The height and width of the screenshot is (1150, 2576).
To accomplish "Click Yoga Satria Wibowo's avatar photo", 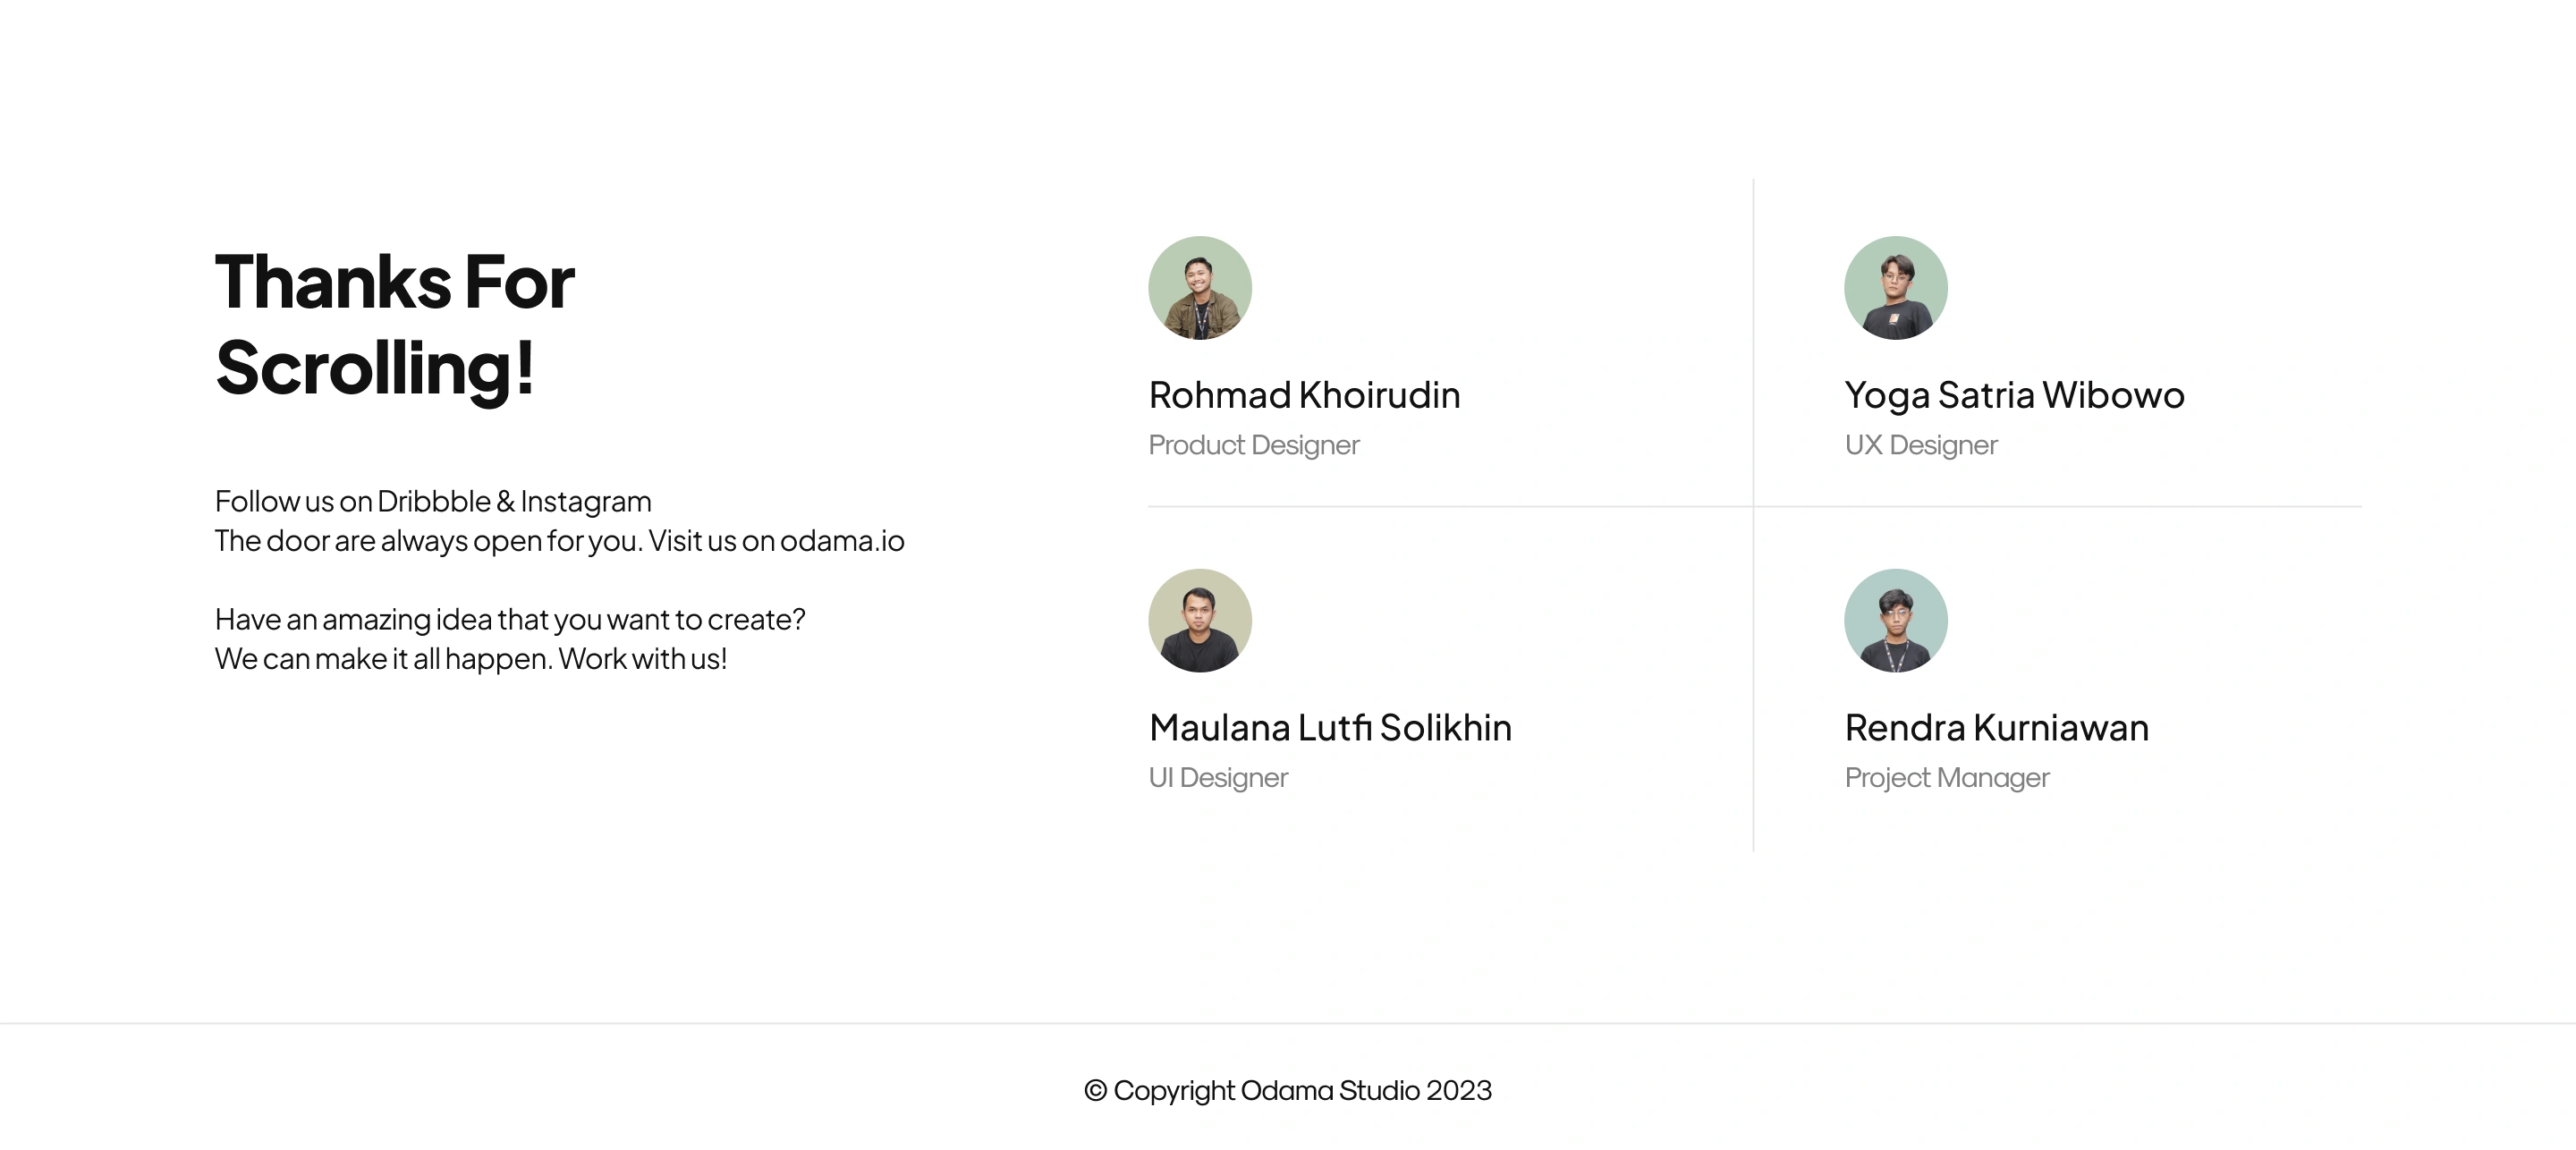I will click(x=1895, y=288).
